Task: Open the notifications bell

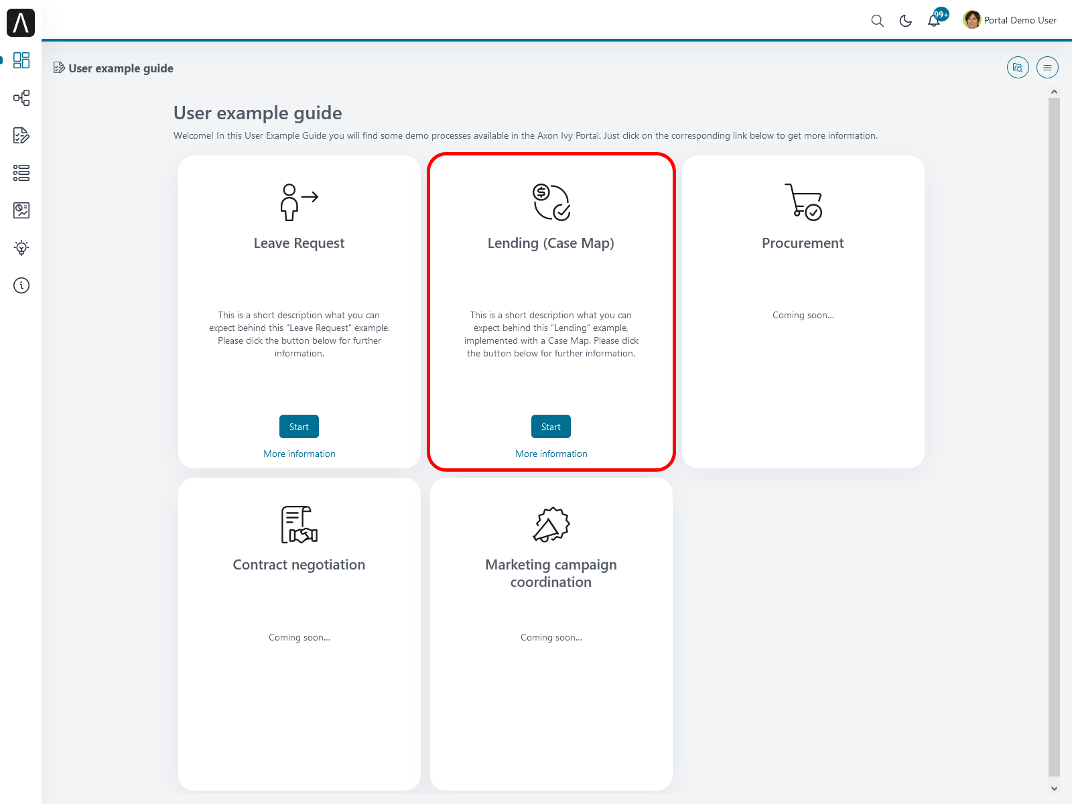Action: coord(934,21)
